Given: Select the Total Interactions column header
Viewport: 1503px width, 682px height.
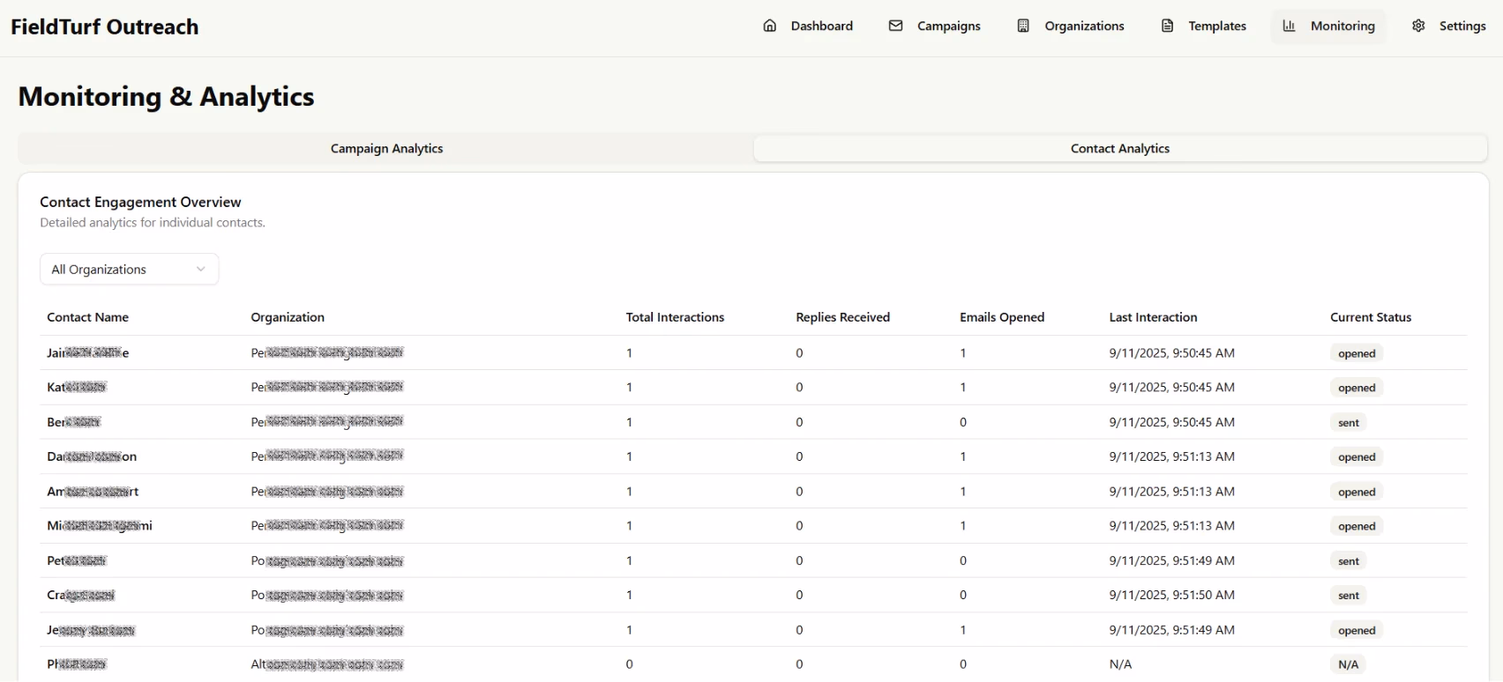Looking at the screenshot, I should 675,317.
